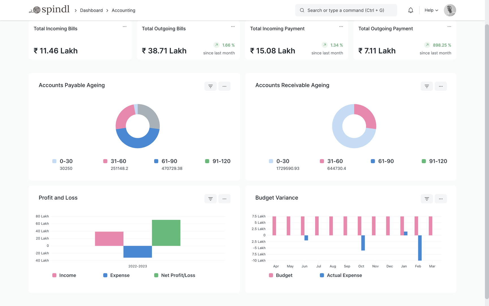Image resolution: width=489 pixels, height=306 pixels.
Task: Open the ellipsis menu on Total Incoming Bills
Action: pyautogui.click(x=125, y=26)
